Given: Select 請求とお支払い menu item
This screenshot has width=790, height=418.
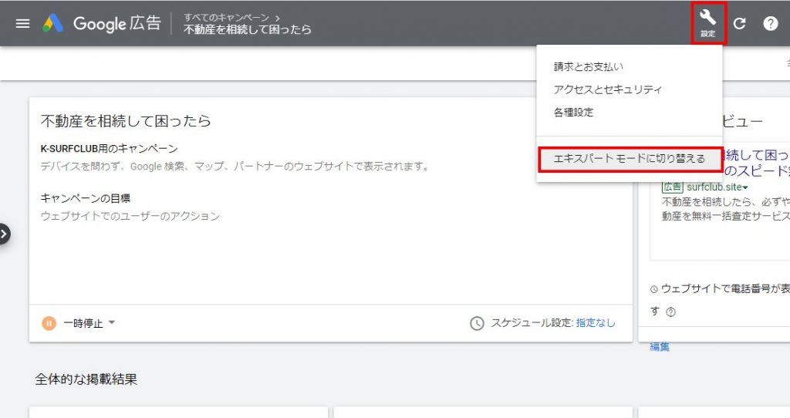Looking at the screenshot, I should pyautogui.click(x=589, y=66).
